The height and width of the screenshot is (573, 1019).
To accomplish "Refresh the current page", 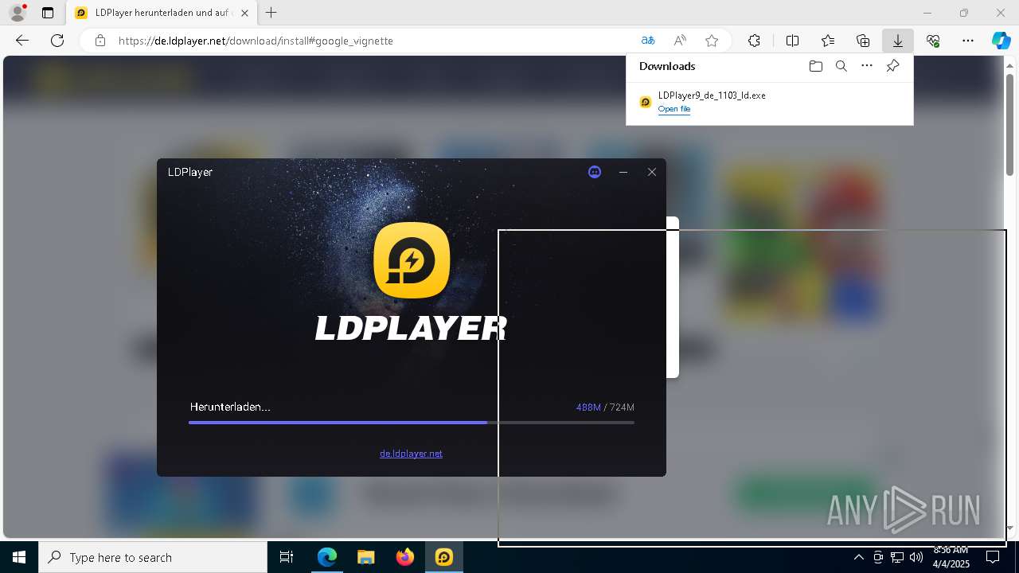I will (57, 41).
